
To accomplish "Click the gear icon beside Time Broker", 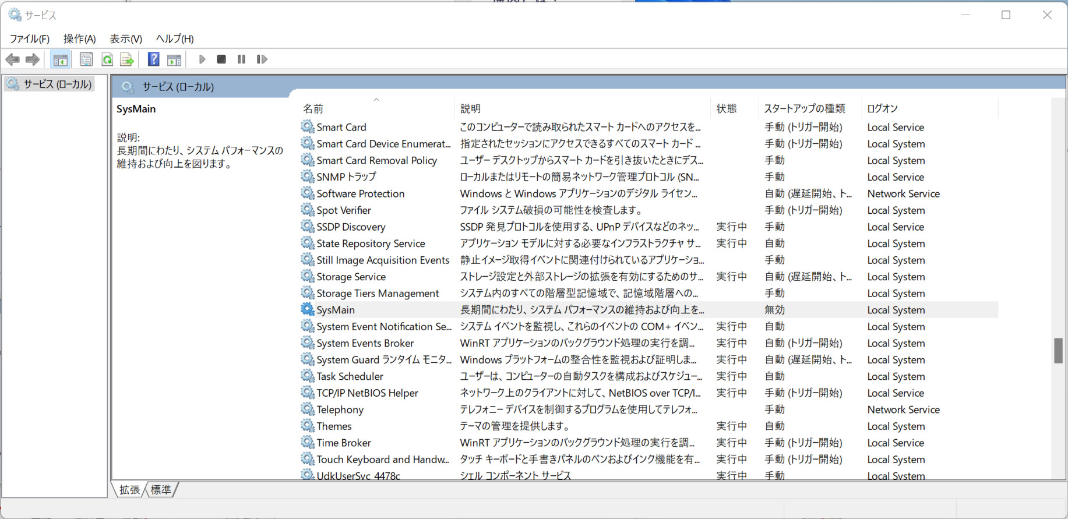I will (308, 442).
